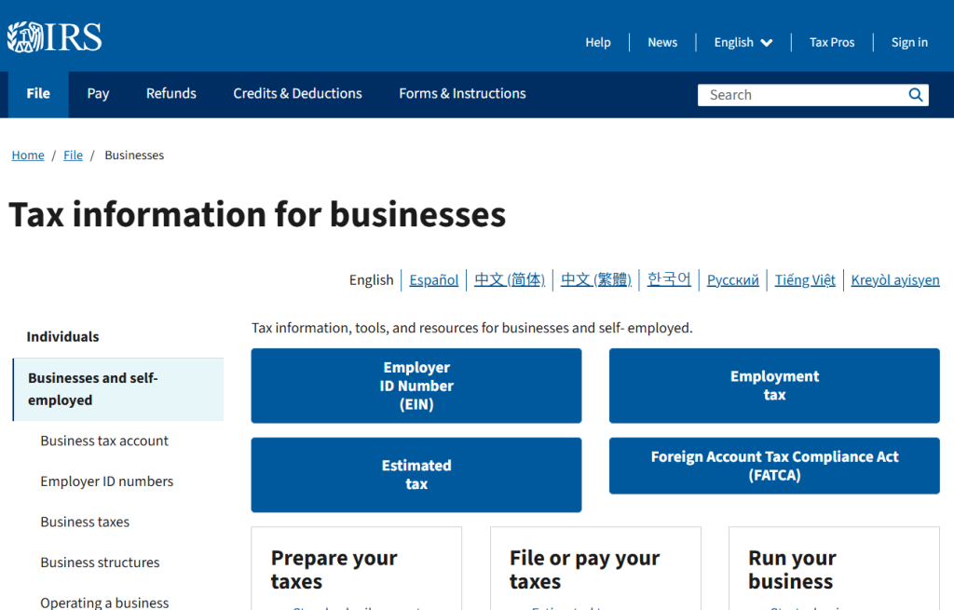Click Sign in
This screenshot has width=954, height=610.
tap(909, 43)
